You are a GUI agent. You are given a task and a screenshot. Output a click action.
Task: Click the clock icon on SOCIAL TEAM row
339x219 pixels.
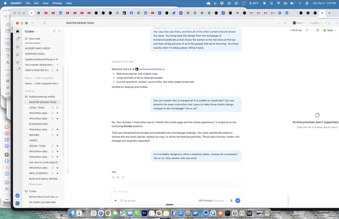pyautogui.click(x=52, y=146)
